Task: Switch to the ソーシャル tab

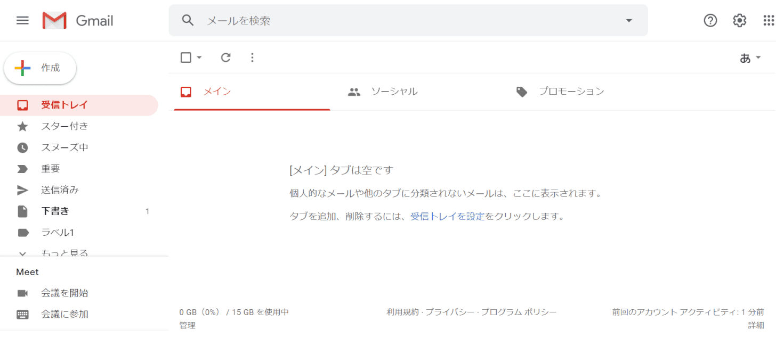Action: pos(419,92)
